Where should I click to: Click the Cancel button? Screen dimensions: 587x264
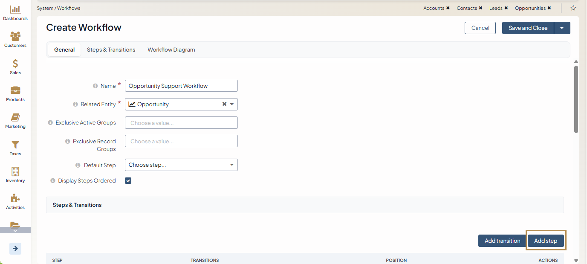(x=480, y=28)
